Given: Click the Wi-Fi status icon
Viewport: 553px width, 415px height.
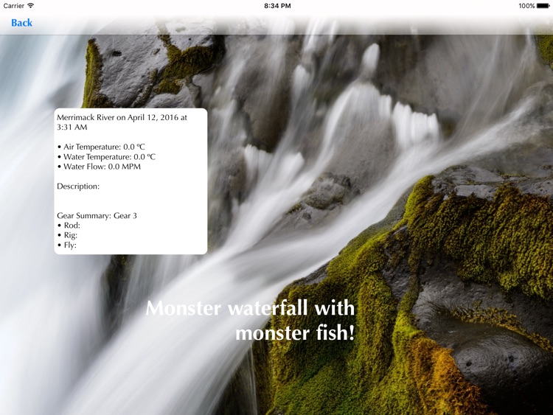Looking at the screenshot, I should 31,5.
